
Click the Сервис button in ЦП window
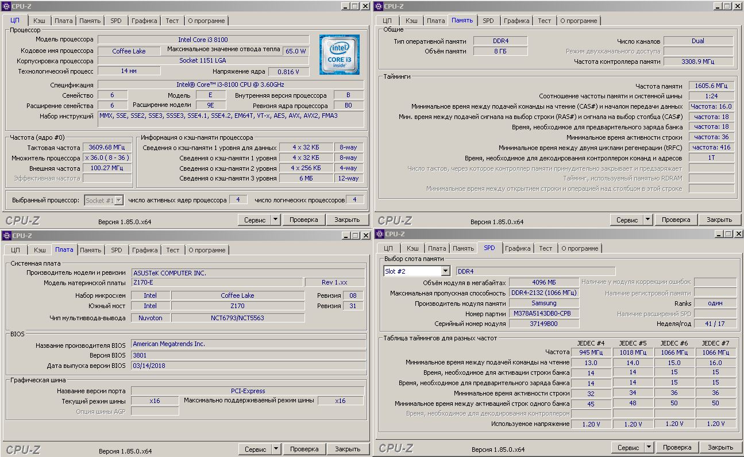[255, 220]
